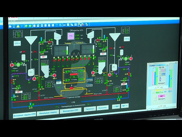
Task: Click the Ш-4А red valve symbol
Action: pos(12,81)
